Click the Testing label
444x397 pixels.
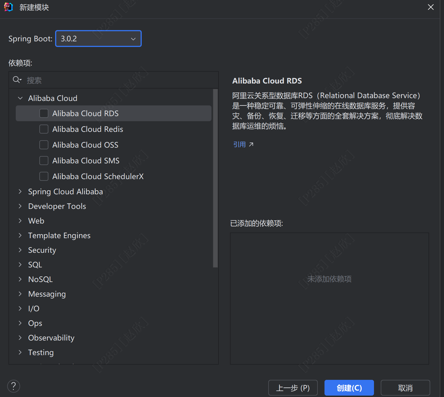click(41, 352)
